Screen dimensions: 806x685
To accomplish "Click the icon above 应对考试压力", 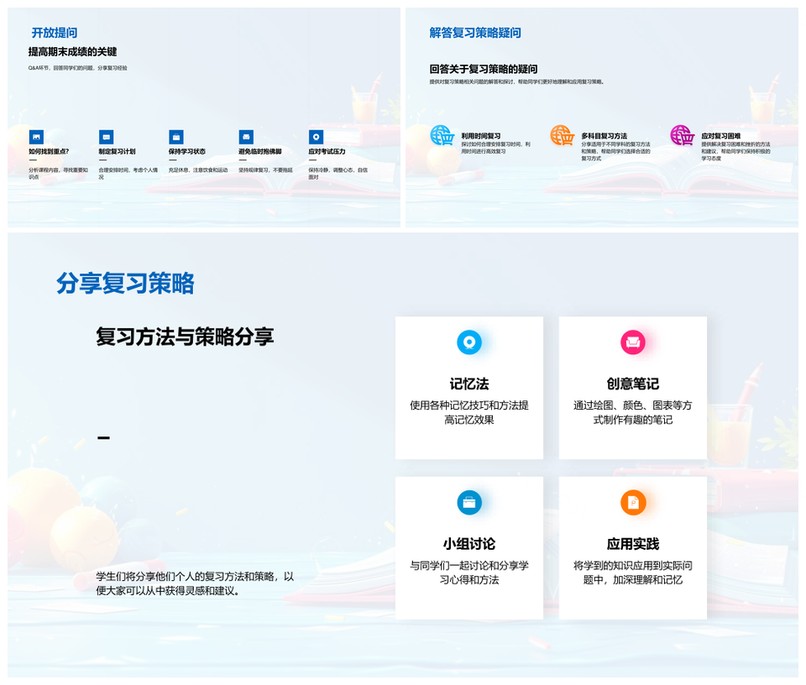I will click(x=316, y=137).
